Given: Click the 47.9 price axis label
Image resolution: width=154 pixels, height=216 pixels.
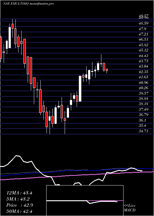Looking at the screenshot, I should [142, 29].
